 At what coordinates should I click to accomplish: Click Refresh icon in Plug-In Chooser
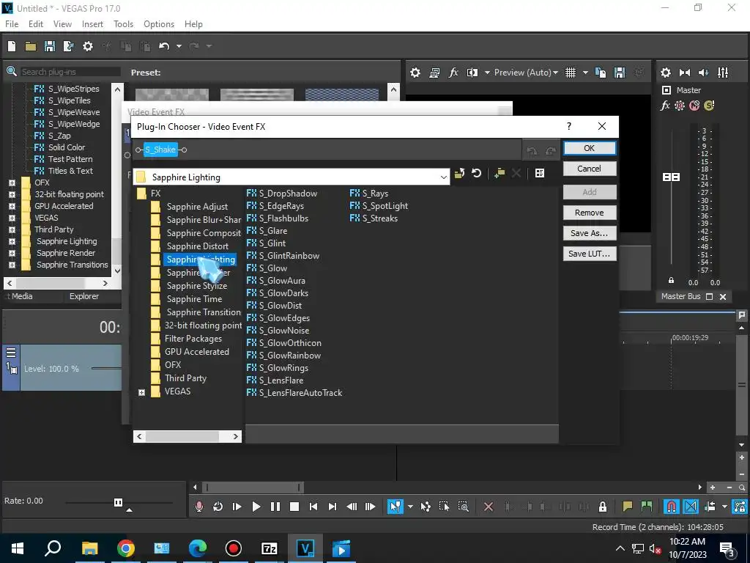click(476, 173)
